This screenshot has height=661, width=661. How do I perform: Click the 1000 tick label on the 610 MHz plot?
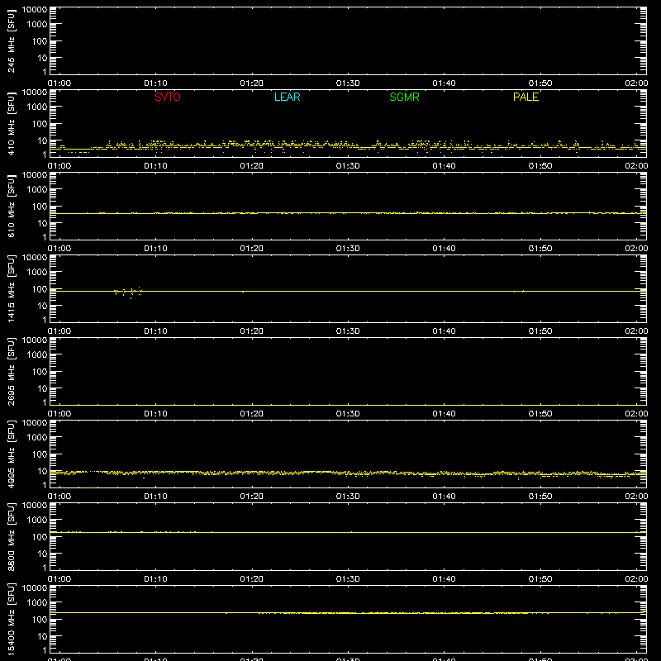point(37,189)
